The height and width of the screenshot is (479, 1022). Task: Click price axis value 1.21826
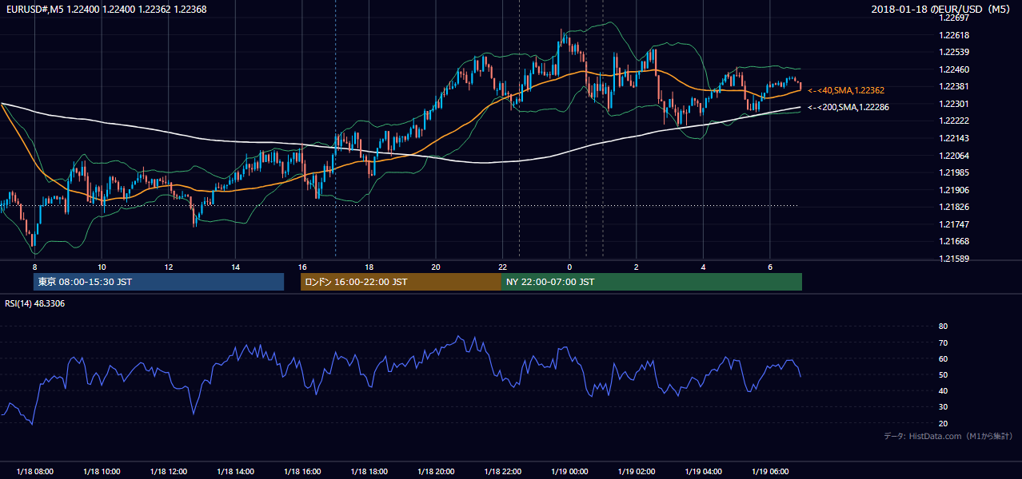point(955,207)
